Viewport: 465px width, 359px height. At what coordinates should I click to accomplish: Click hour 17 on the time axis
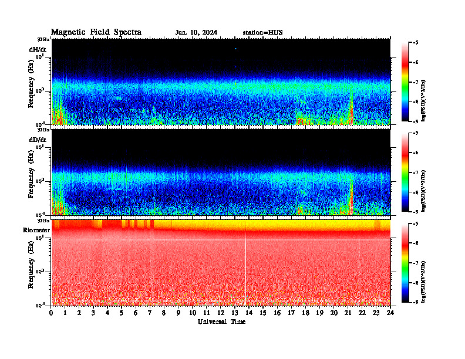[291, 313]
